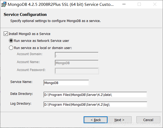Select Run service as Network Service user

point(11,41)
